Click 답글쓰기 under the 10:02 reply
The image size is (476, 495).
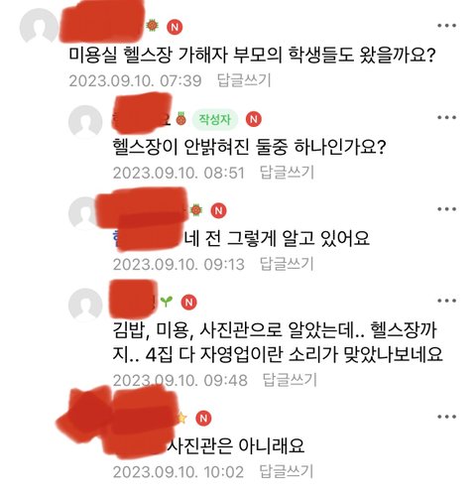(286, 471)
